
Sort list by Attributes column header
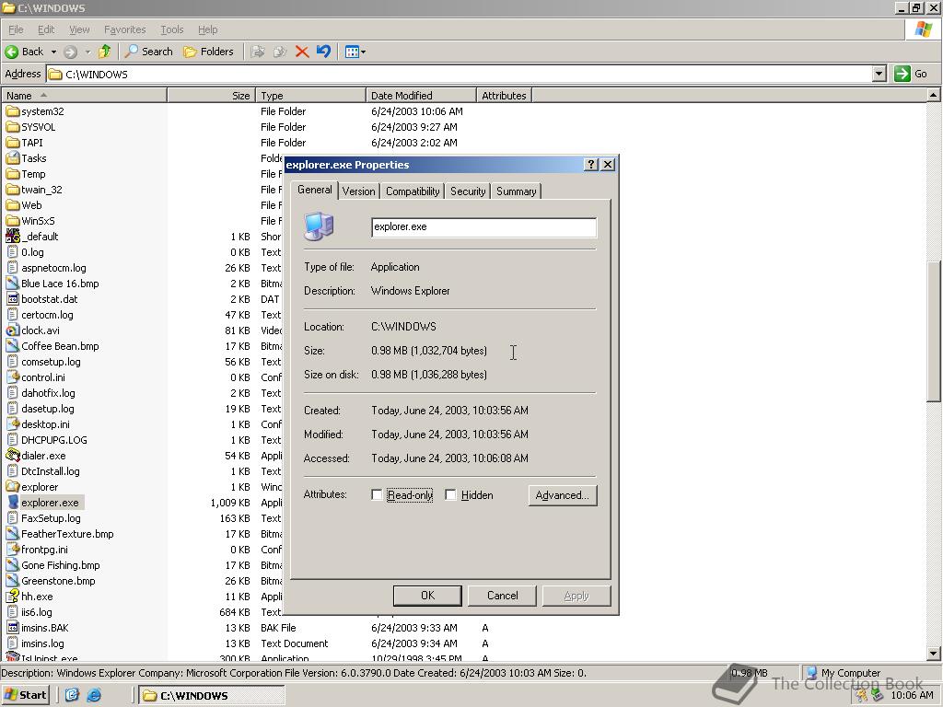[504, 96]
